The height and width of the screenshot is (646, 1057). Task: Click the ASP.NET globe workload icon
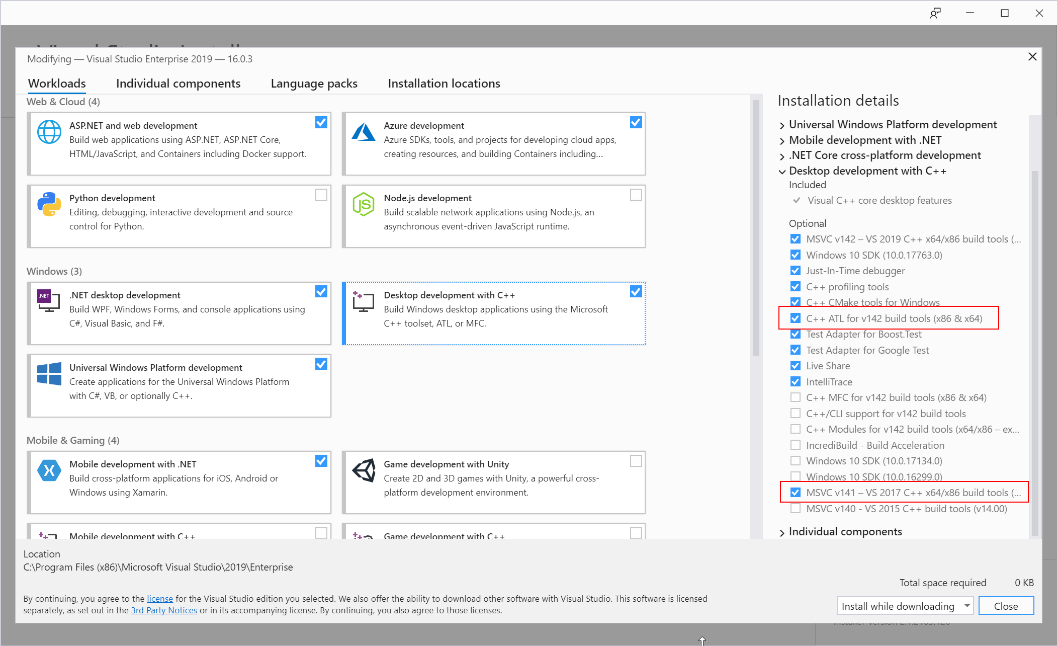(49, 132)
